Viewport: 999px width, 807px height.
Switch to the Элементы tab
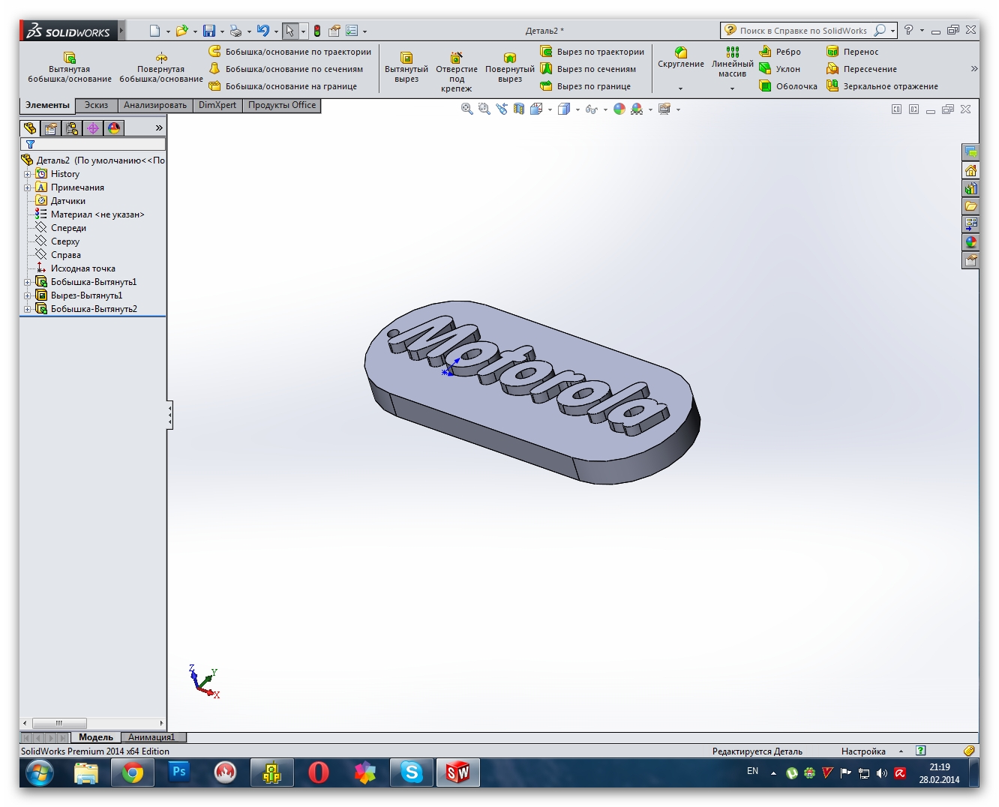tap(47, 106)
